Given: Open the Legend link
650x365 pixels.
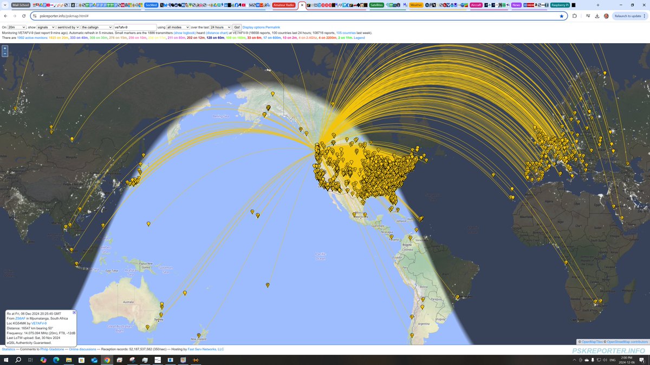Looking at the screenshot, I should 359,38.
